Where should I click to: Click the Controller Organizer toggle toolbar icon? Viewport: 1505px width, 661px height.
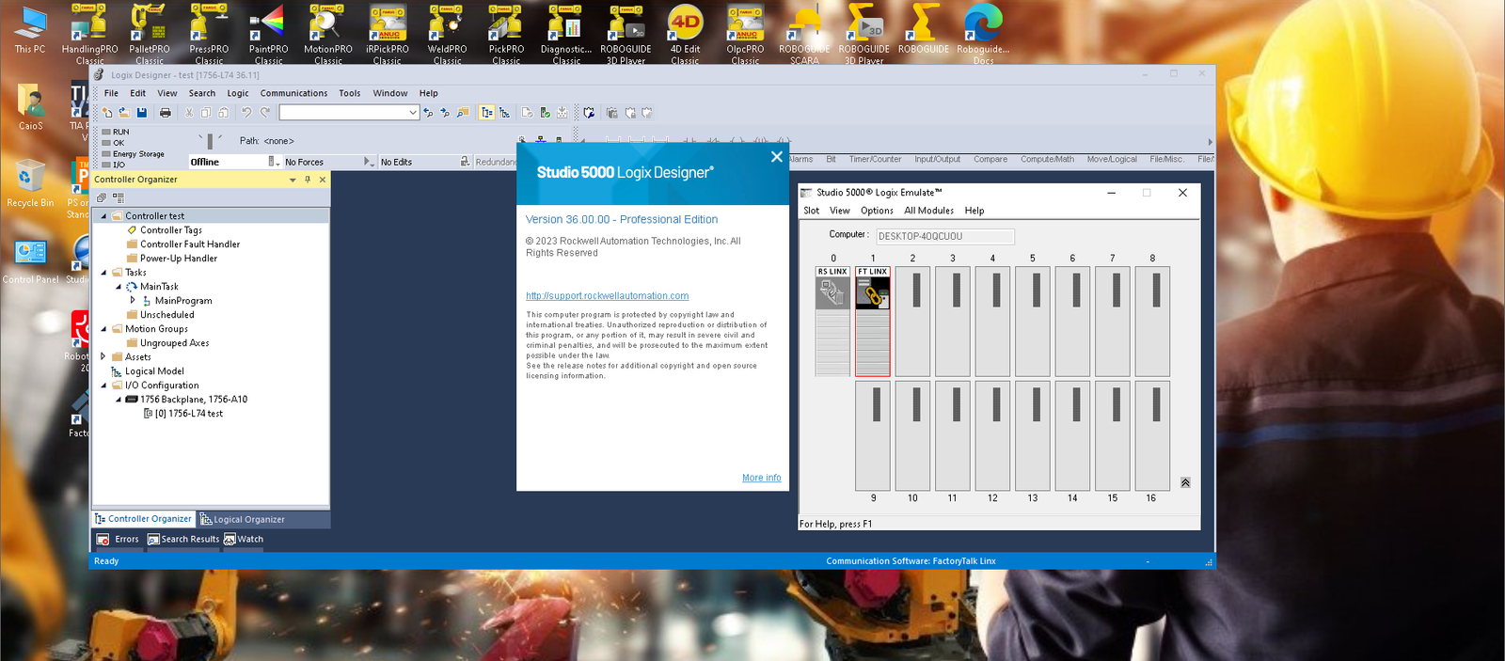486,113
